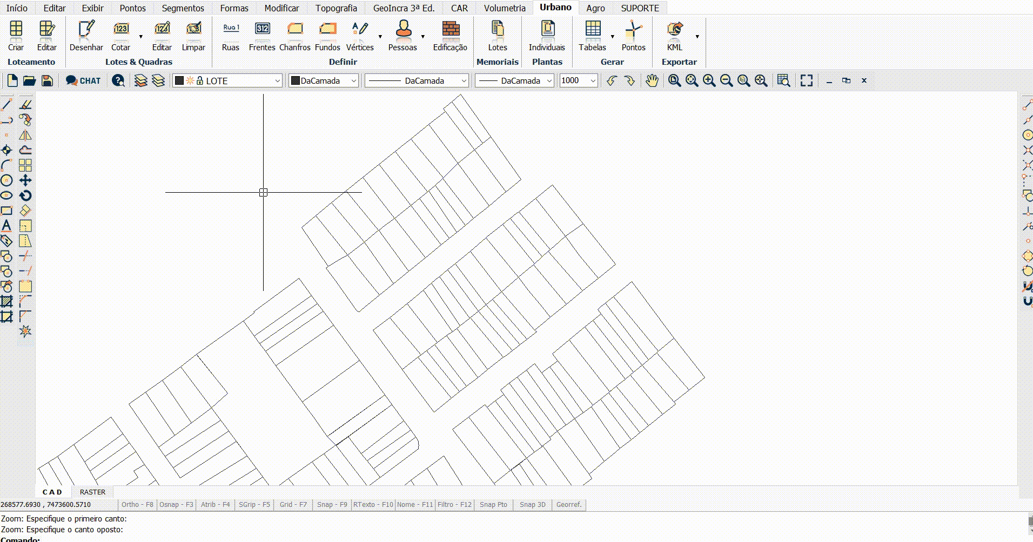The image size is (1033, 542).
Task: Switch to the RASTER tab
Action: (x=92, y=492)
